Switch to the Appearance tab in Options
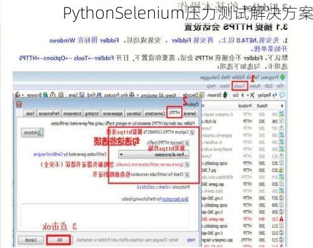The height and width of the screenshot is (248, 313). pyautogui.click(x=112, y=113)
